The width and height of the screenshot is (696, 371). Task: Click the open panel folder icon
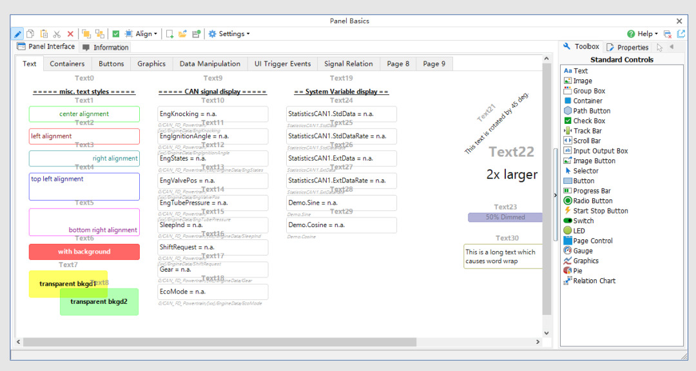[x=182, y=34]
